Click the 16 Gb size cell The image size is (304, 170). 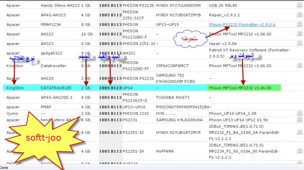(87, 34)
